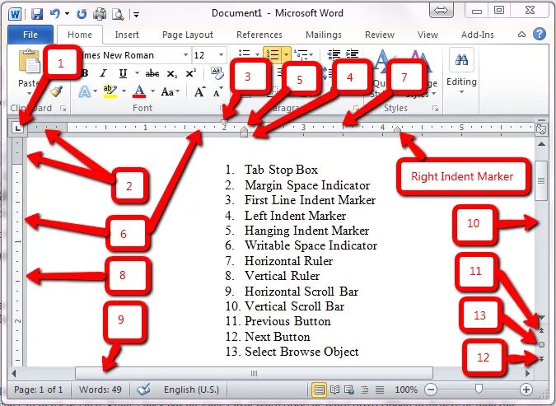Open Change Case Aa dropdown
This screenshot has height=406, width=556.
[171, 91]
